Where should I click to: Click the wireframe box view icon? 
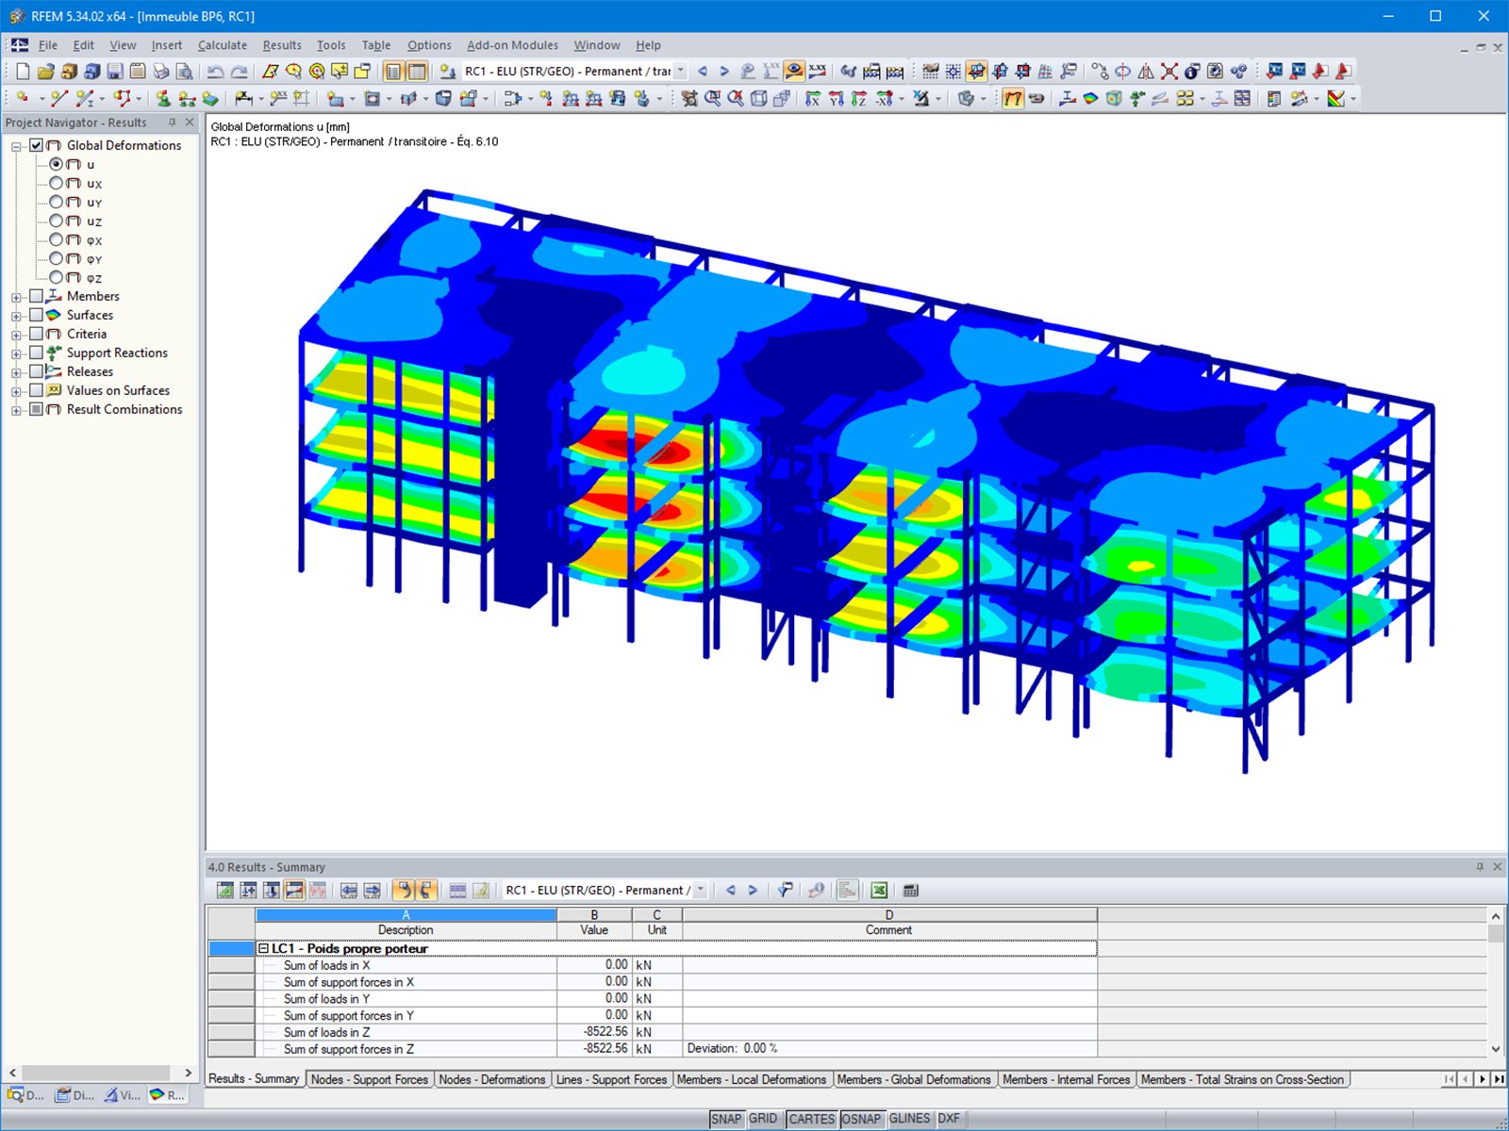[758, 99]
